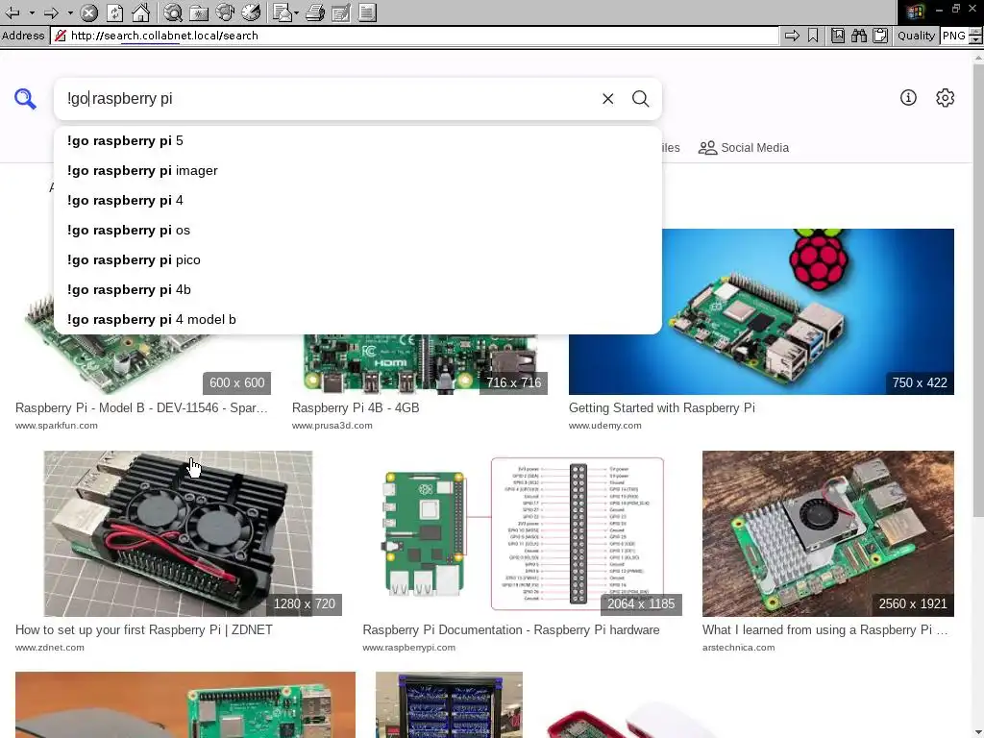Open 'Raspberry Pi Documentation' result title
984x738 pixels.
point(511,629)
